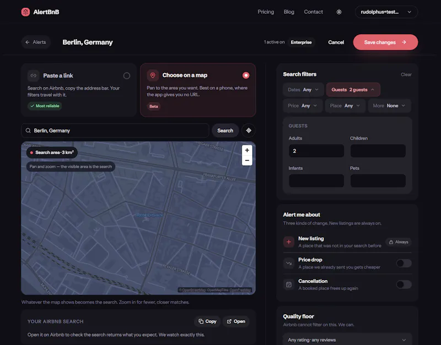441x345 pixels.
Task: Click the Friedrichshain label on the map
Action: (149, 215)
